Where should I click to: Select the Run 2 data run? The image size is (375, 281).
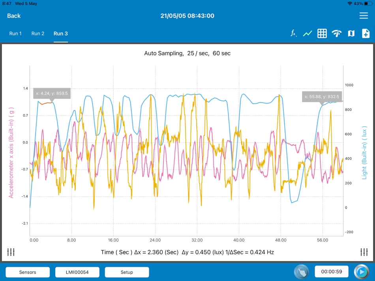pos(38,34)
